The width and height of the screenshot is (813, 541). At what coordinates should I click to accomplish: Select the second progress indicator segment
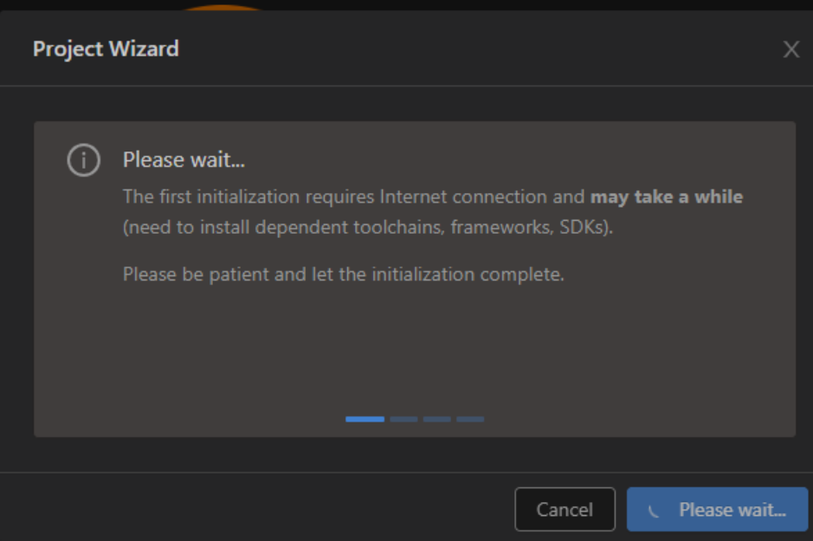click(404, 419)
